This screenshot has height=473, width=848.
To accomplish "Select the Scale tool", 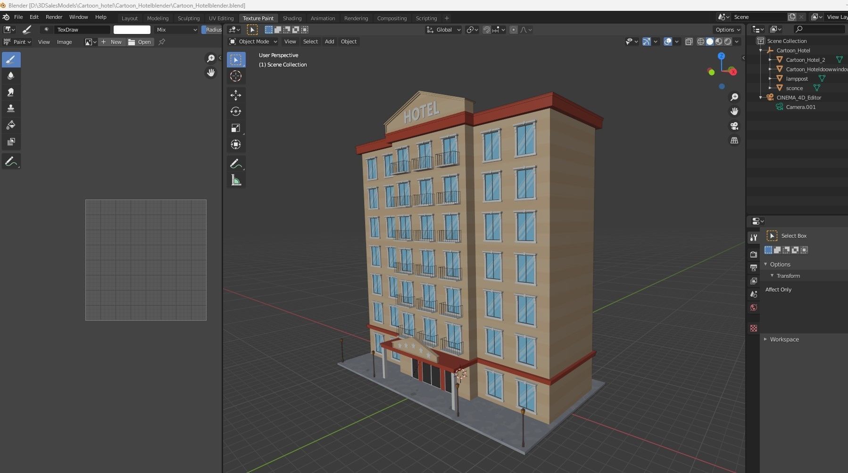I will [236, 128].
